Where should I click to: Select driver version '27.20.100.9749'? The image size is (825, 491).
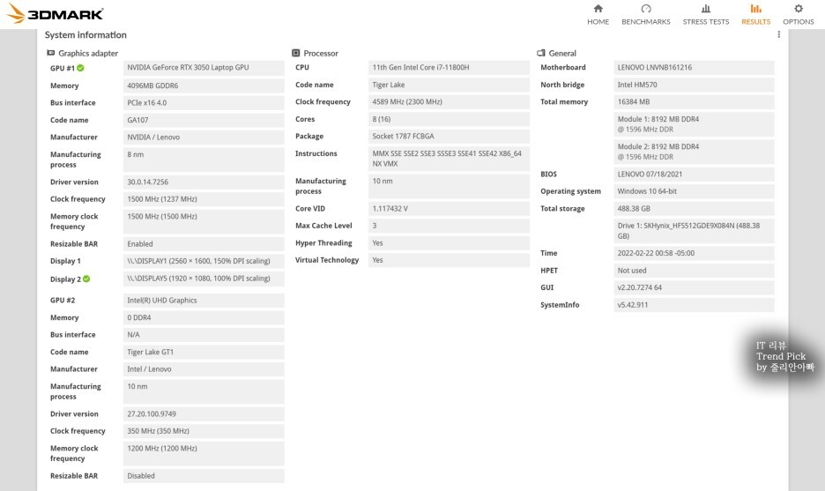pos(204,414)
